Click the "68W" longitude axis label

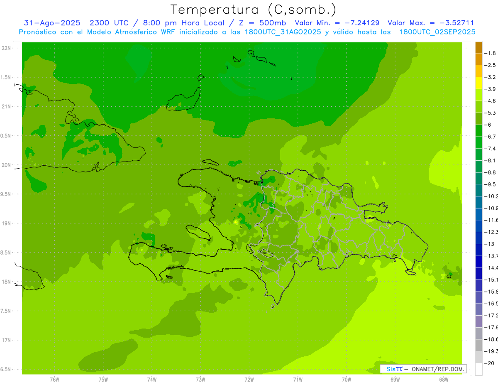click(x=444, y=380)
